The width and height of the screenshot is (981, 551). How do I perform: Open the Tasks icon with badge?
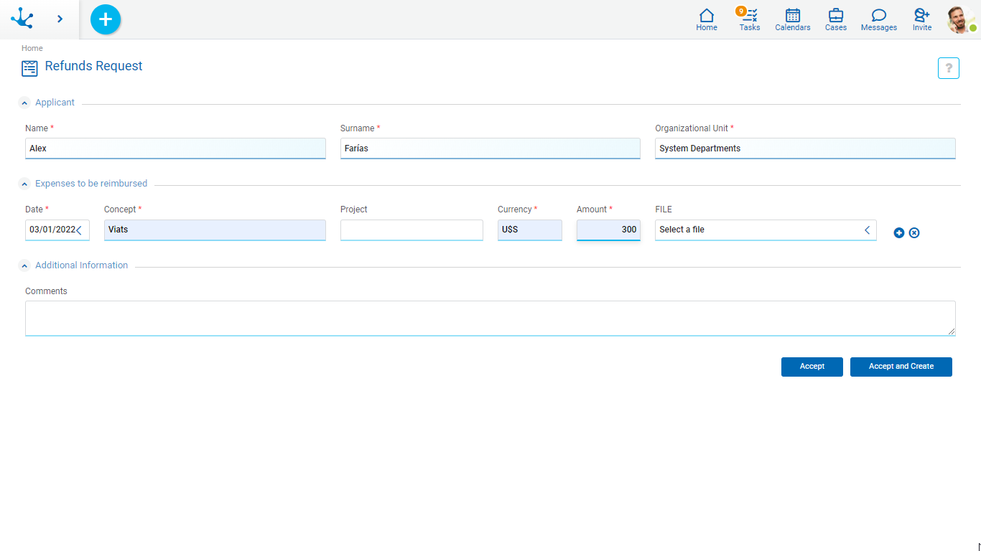pyautogui.click(x=749, y=19)
